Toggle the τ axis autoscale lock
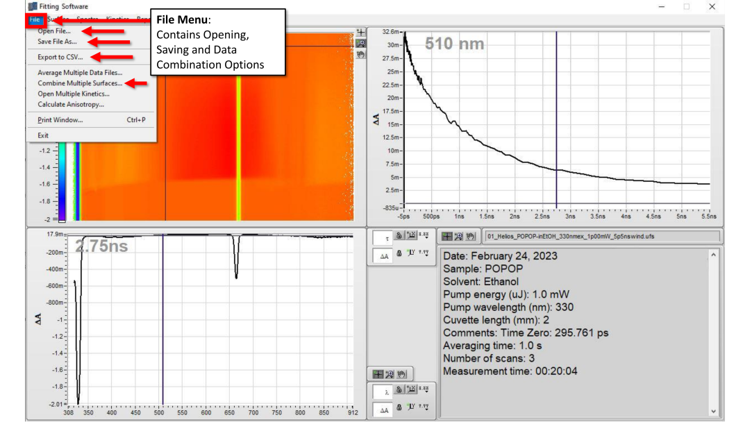 (399, 235)
